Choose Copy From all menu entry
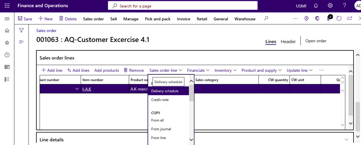The image size is (361, 145). tap(169, 120)
